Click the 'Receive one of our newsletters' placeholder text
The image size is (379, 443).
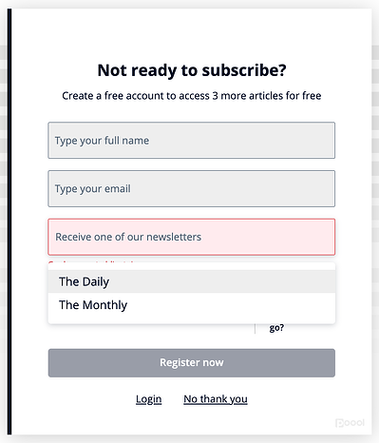pyautogui.click(x=128, y=237)
